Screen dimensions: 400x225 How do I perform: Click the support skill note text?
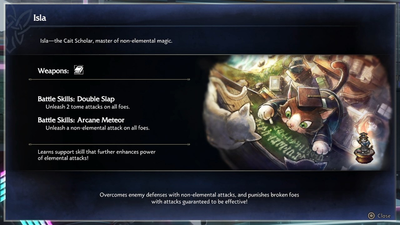coord(97,155)
